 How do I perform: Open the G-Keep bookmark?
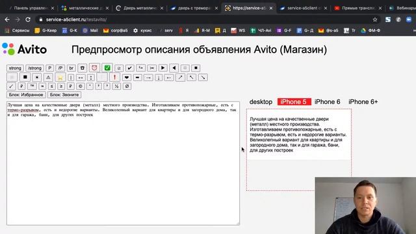(46, 31)
